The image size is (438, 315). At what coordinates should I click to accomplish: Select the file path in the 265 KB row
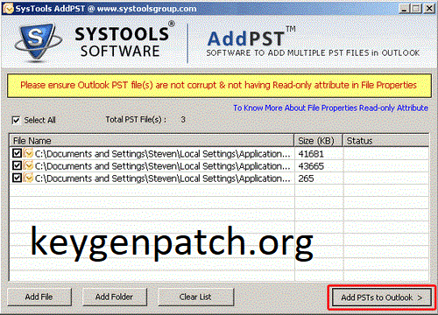click(x=163, y=178)
